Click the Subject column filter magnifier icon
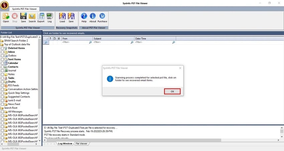This screenshot has width=284, height=151. coord(132,42)
